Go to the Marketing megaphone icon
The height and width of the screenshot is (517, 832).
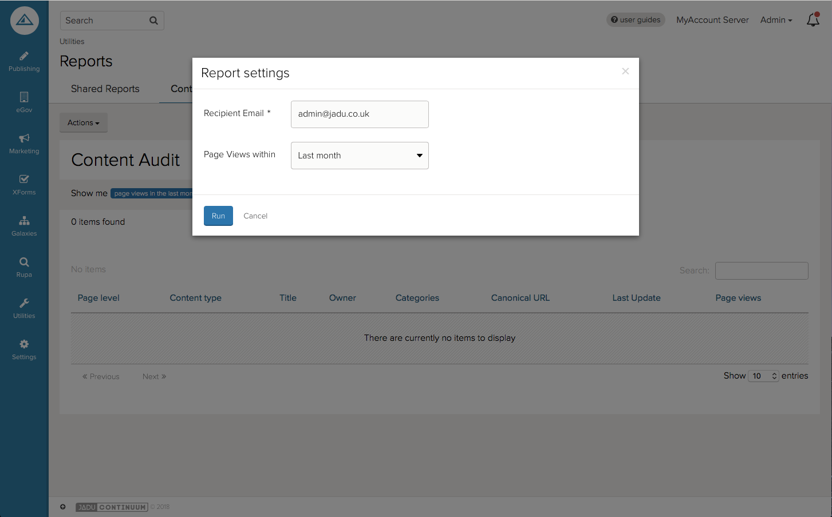pyautogui.click(x=24, y=139)
